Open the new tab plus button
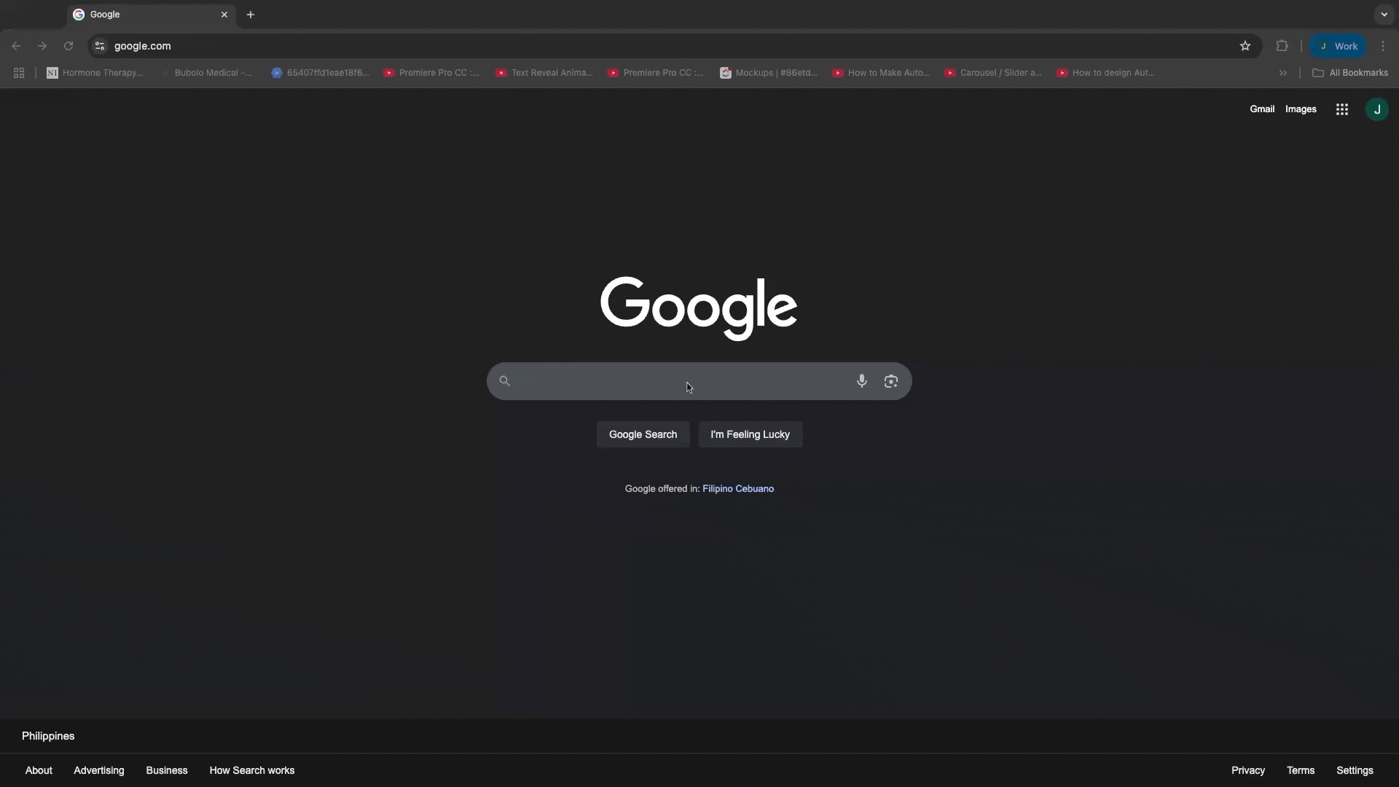Image resolution: width=1399 pixels, height=787 pixels. click(x=250, y=15)
